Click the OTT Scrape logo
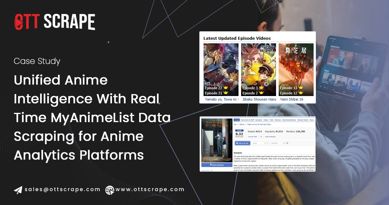Image resolution: width=389 pixels, height=205 pixels. [55, 22]
